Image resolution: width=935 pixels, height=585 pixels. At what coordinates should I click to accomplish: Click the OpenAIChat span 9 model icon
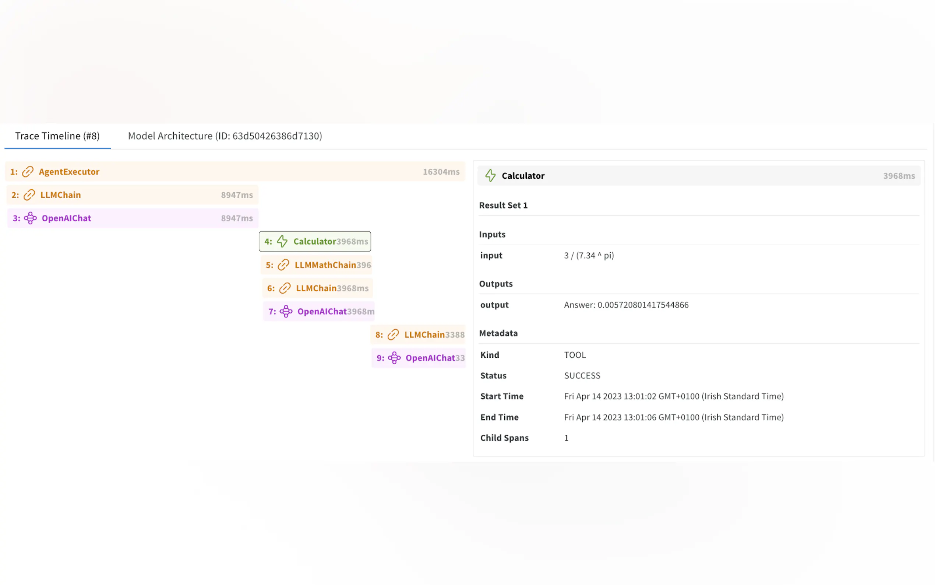click(394, 358)
